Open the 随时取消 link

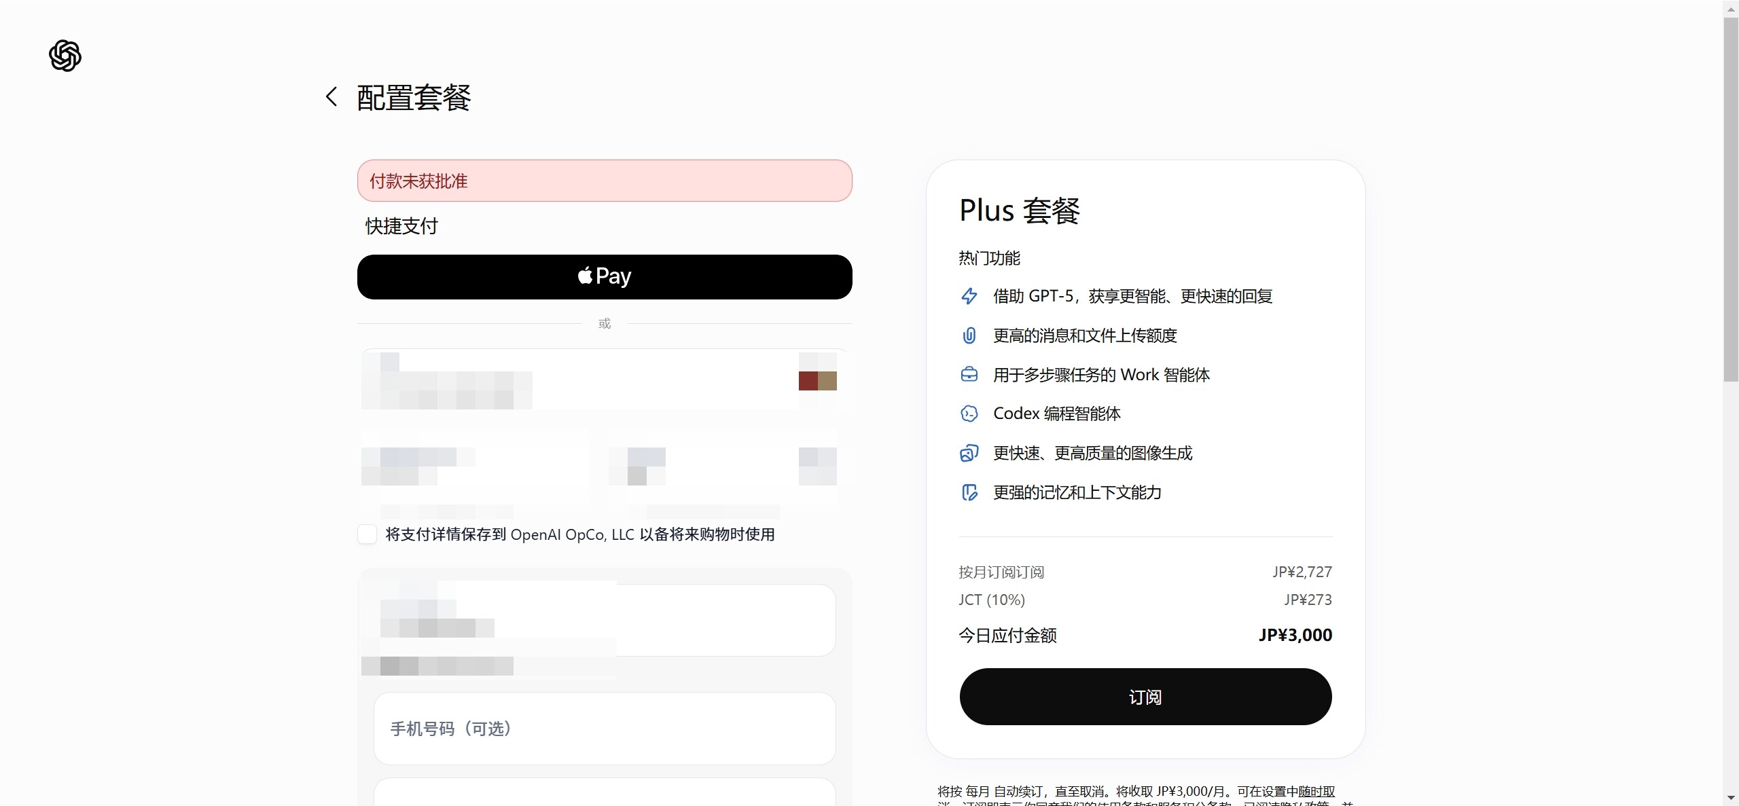coord(1316,792)
